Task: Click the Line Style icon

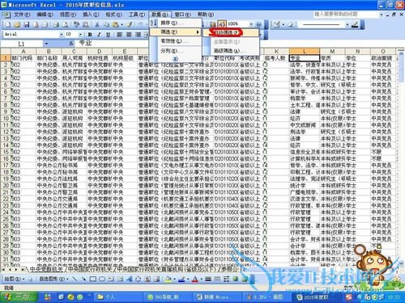Action: tap(208, 279)
